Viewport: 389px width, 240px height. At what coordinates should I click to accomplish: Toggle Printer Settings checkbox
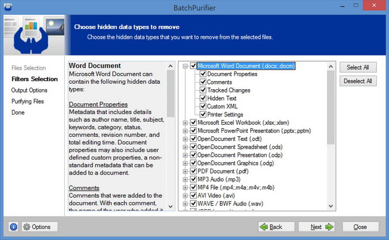point(203,114)
